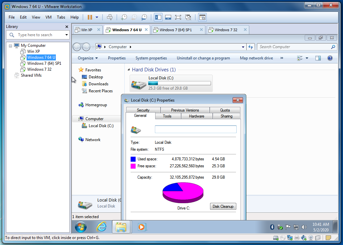Screen dimensions: 343x245
Task: Switch to the Quota tab in Properties
Action: tap(225, 110)
